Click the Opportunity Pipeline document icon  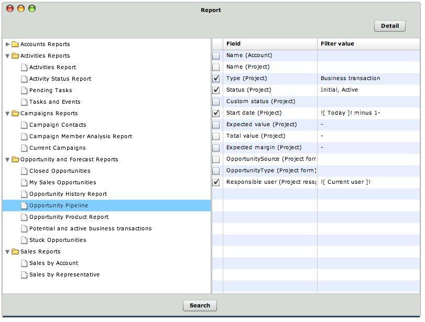[24, 206]
